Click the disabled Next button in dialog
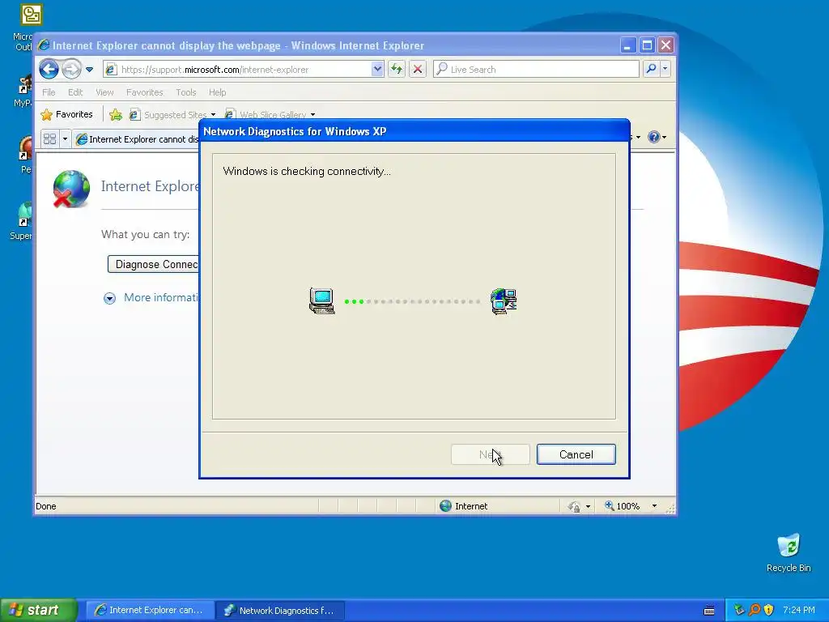 pyautogui.click(x=490, y=454)
